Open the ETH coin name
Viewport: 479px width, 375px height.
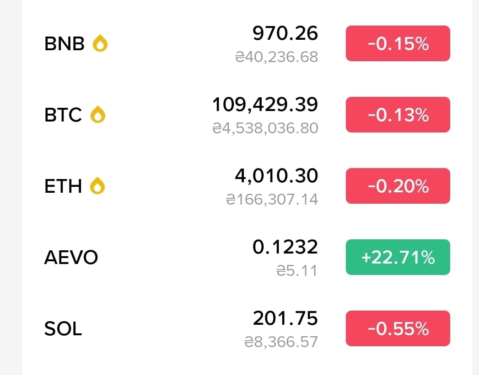[x=63, y=186]
